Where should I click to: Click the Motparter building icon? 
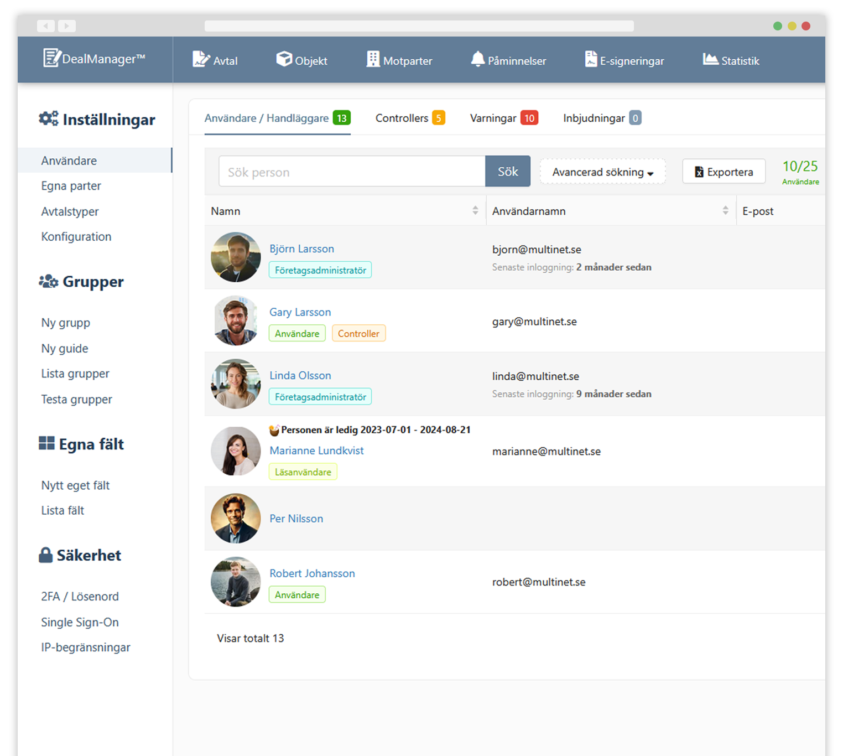[373, 59]
